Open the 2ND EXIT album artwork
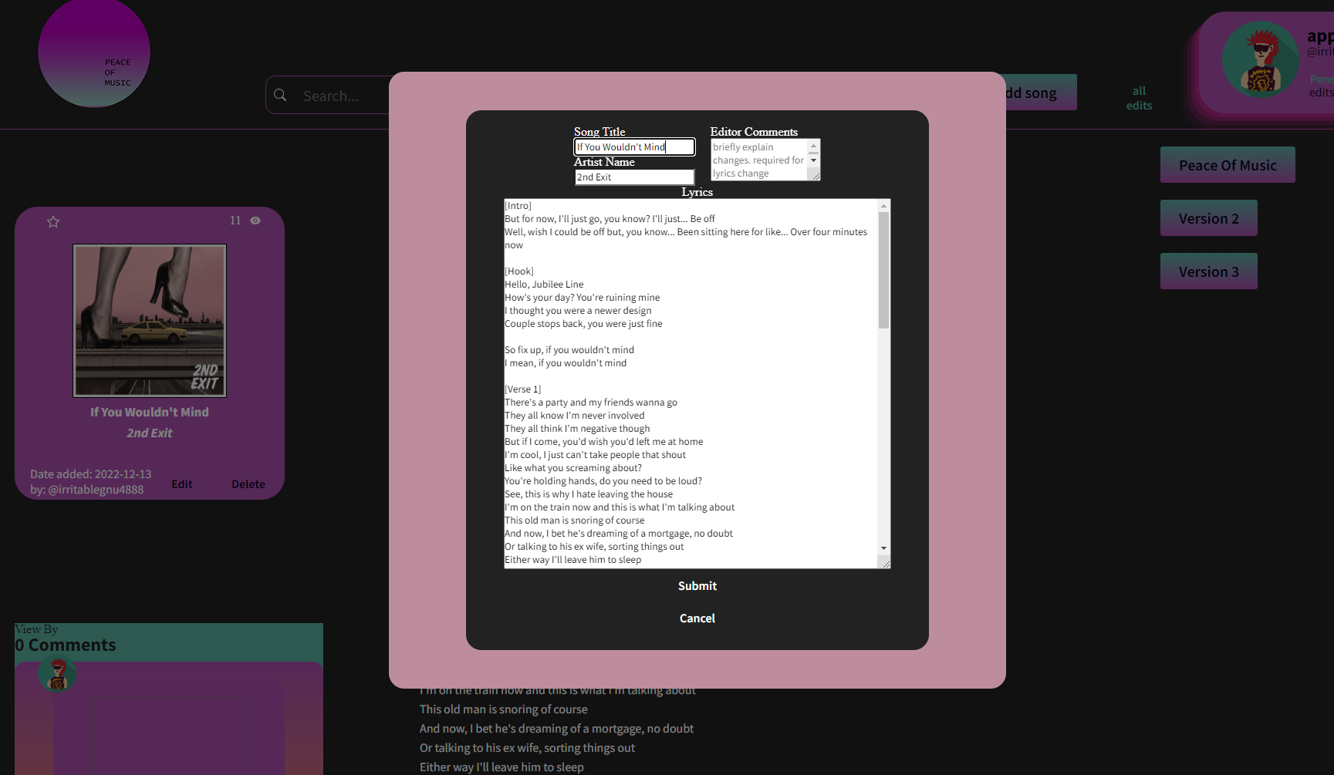This screenshot has height=775, width=1334. 149,321
